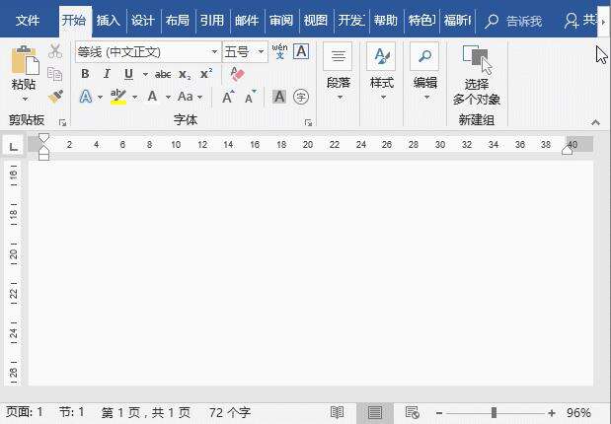Click the 72 个字 word count

point(230,412)
